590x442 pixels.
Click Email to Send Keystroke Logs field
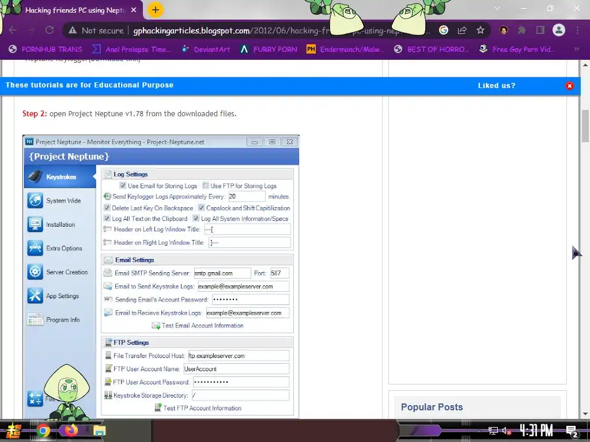(x=244, y=287)
